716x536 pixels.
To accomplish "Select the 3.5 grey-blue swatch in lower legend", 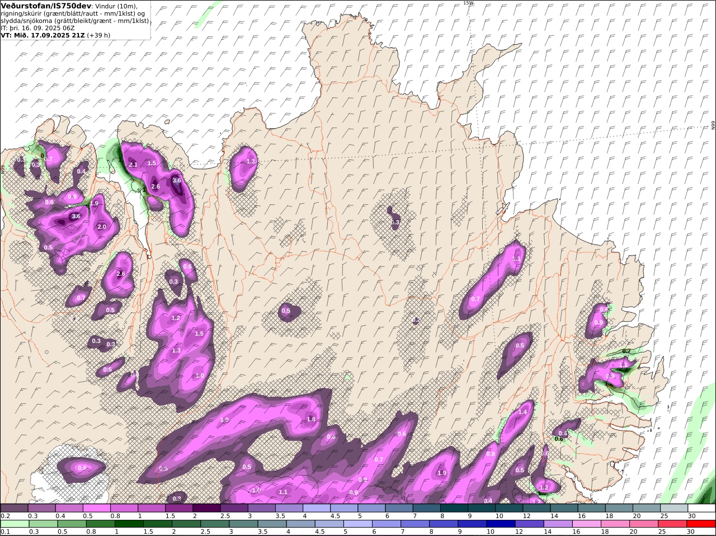I will point(272,524).
